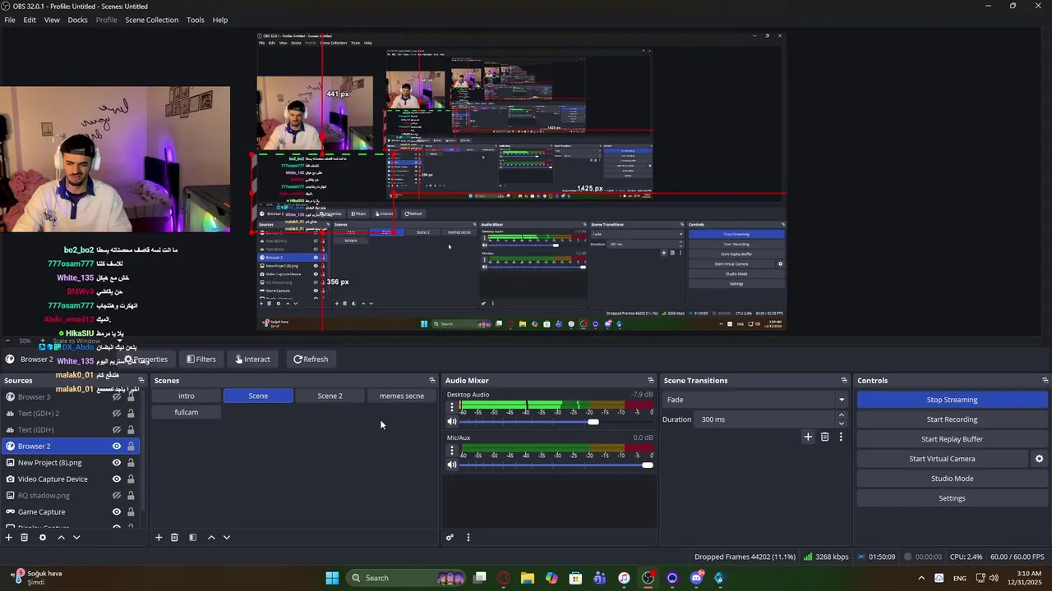Screen dimensions: 1052x591
Task: Refresh the Browser 2 source
Action: (x=311, y=360)
